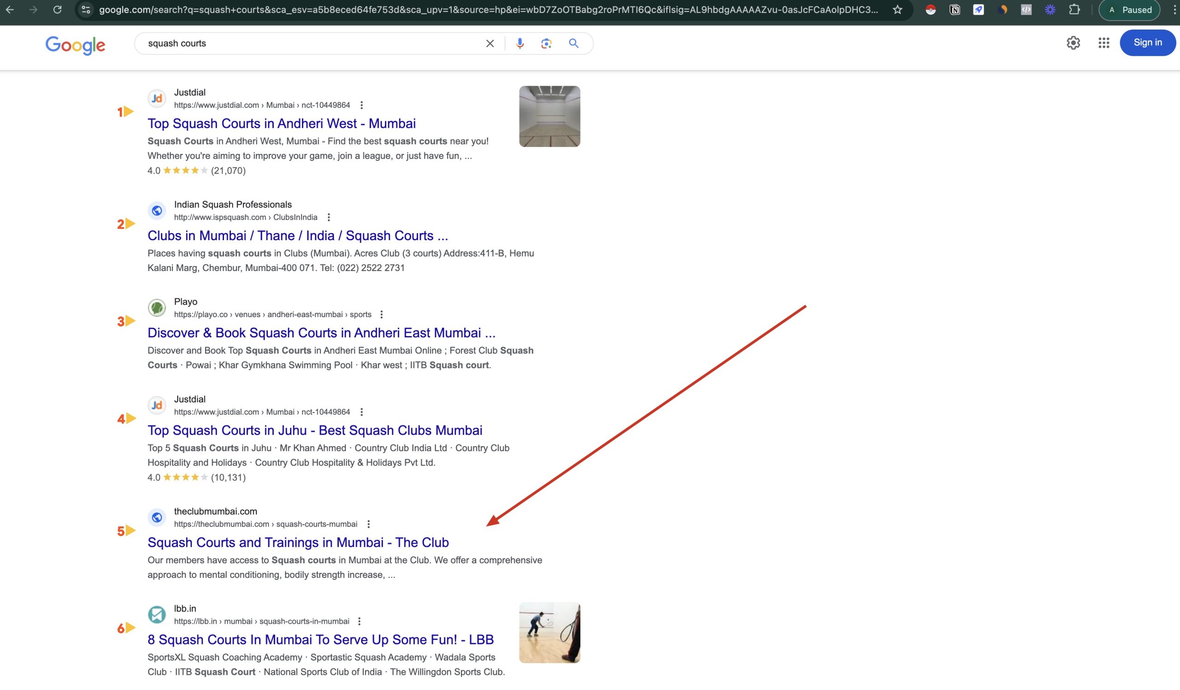Click the squash court thumbnail beside the first result
The image size is (1180, 690).
point(550,117)
